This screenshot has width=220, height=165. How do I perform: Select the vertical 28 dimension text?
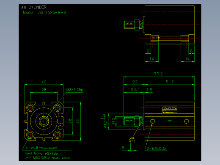70,121
